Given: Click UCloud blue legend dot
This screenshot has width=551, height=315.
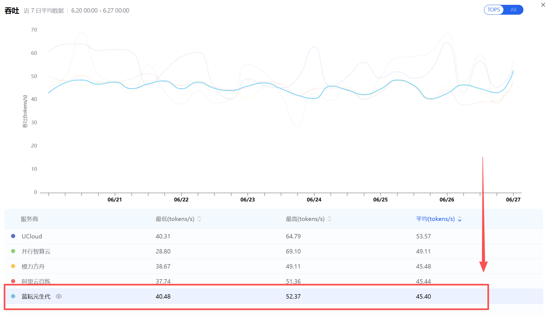Looking at the screenshot, I should [13, 236].
